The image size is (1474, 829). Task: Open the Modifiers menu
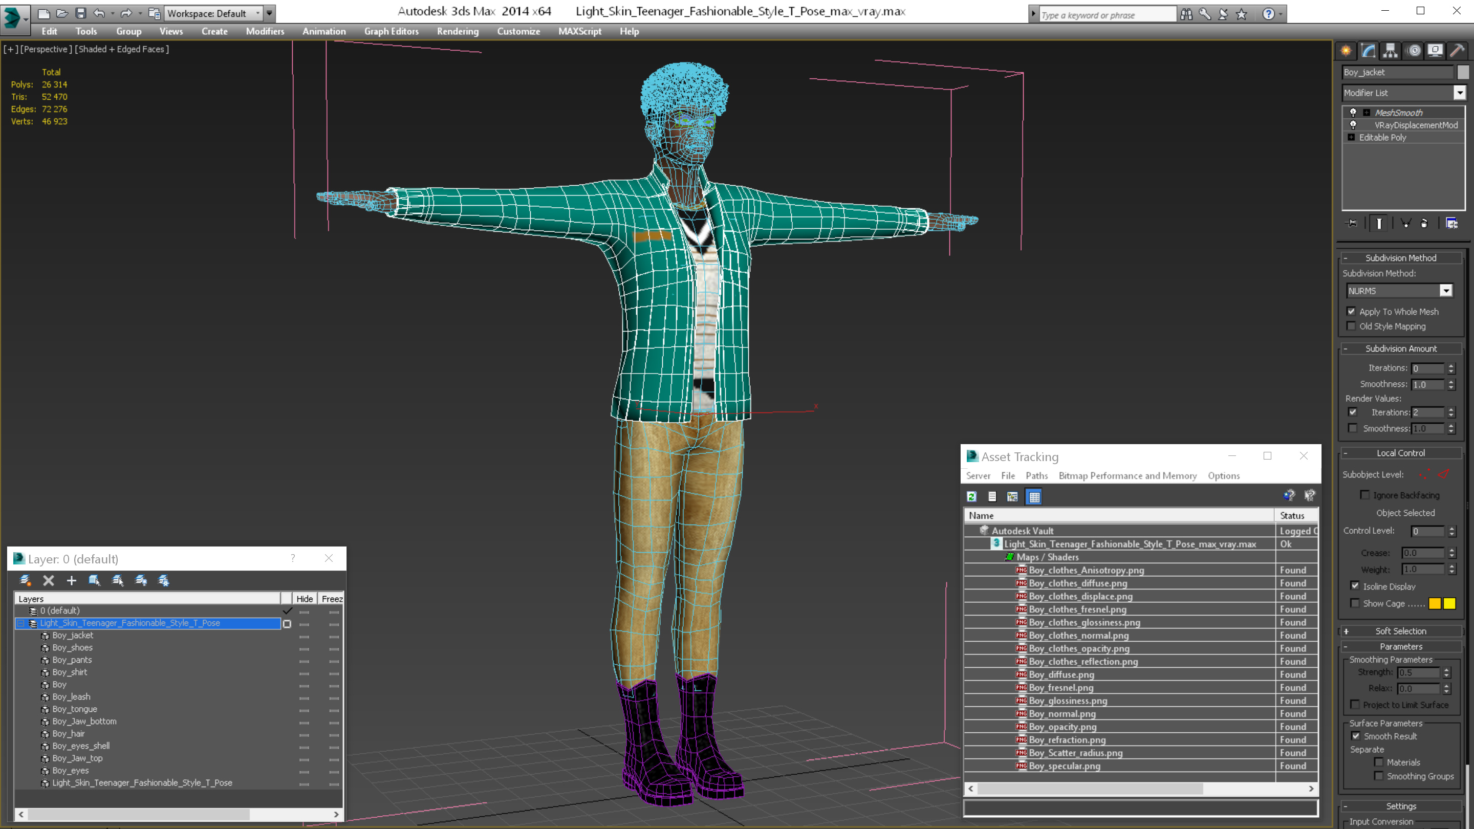(x=265, y=31)
